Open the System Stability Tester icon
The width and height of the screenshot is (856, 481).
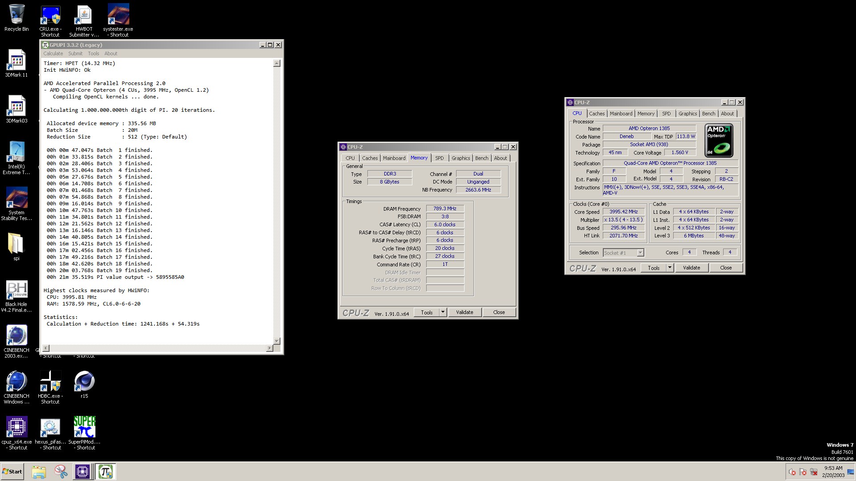pyautogui.click(x=16, y=204)
